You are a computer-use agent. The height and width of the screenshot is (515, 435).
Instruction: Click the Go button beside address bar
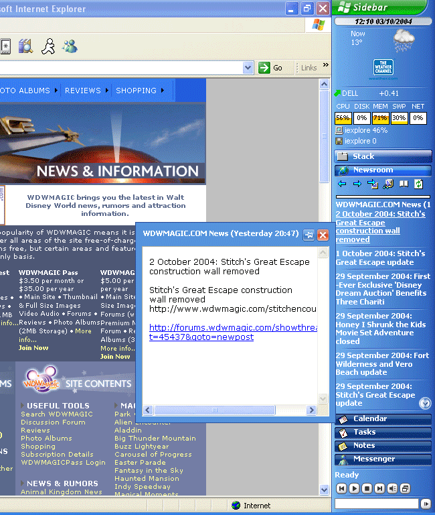(x=272, y=68)
